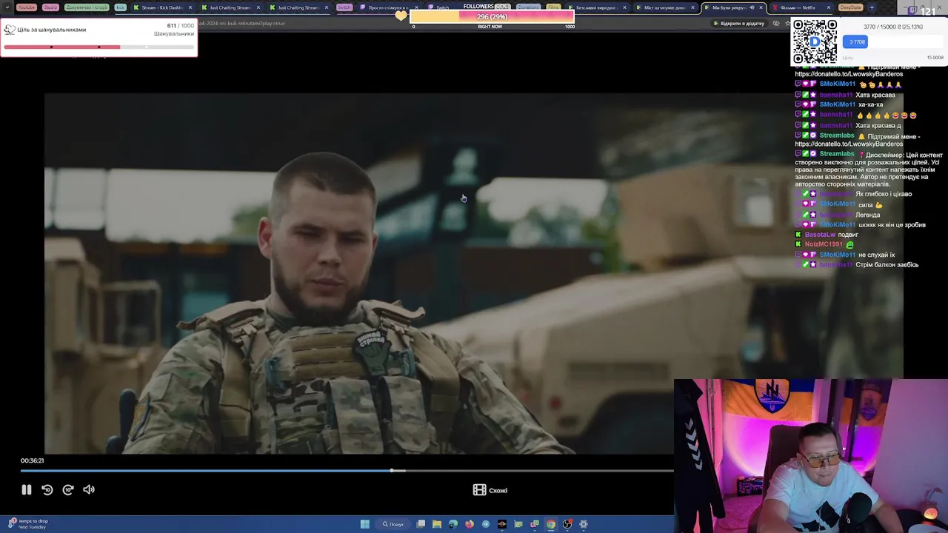948x533 pixels.
Task: Switch to Google Chrome on the taskbar
Action: point(551,524)
